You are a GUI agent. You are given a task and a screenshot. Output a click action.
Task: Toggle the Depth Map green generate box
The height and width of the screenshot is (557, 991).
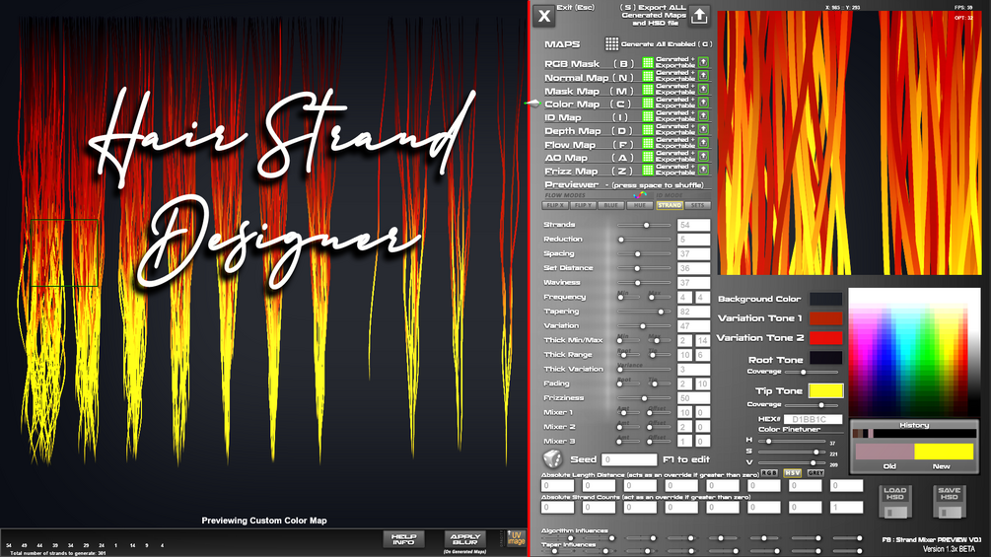647,129
